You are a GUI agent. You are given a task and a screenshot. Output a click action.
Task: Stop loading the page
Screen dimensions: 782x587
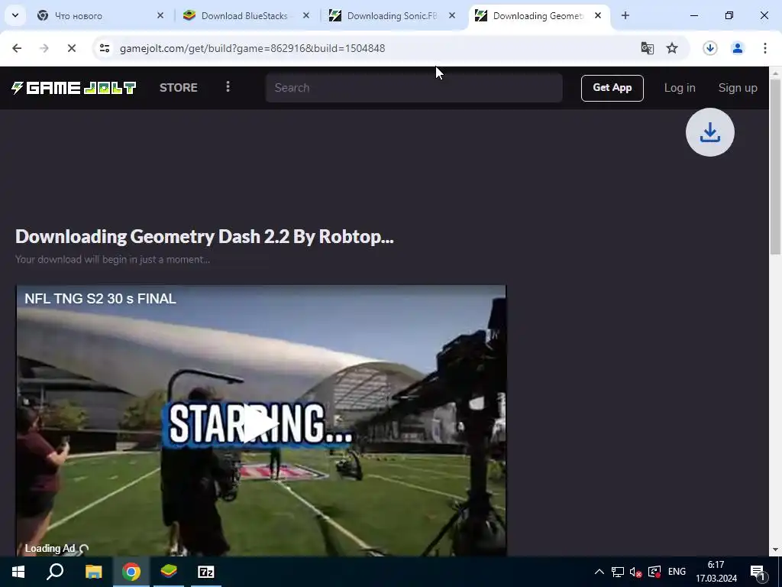click(x=72, y=48)
